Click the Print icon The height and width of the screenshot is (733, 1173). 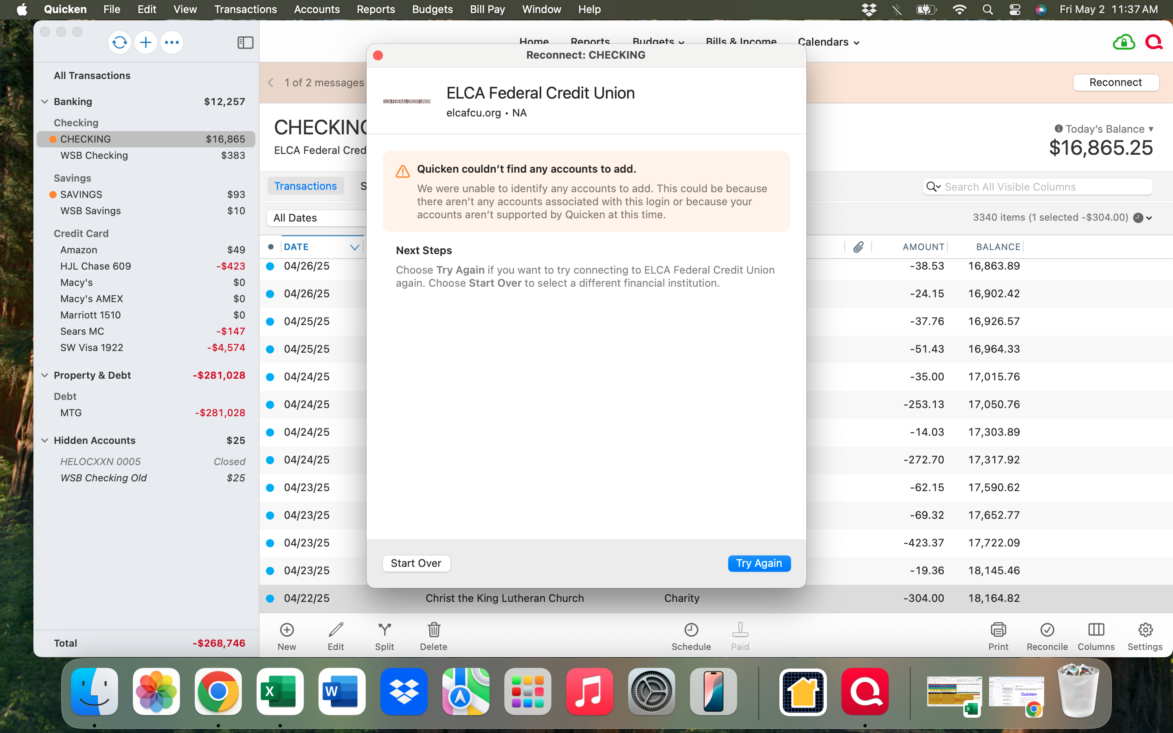[999, 630]
